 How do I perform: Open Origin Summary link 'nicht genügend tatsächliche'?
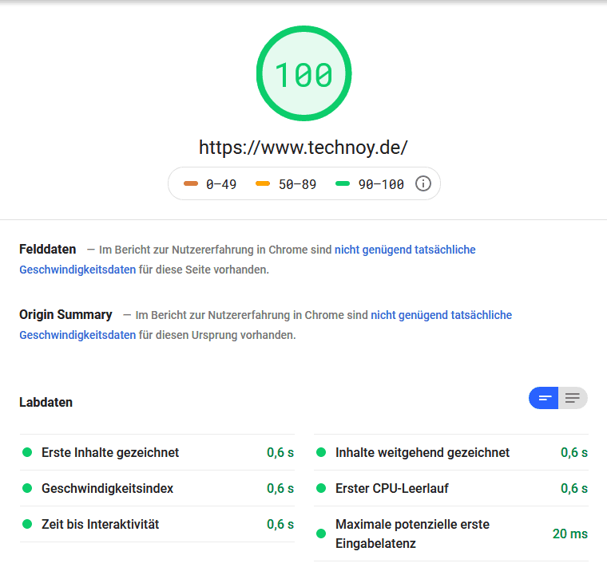[x=441, y=315]
